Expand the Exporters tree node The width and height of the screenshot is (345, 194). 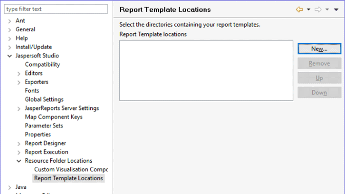[x=19, y=83]
